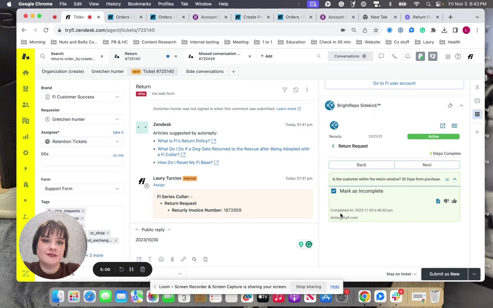This screenshot has width=493, height=308.
Task: Open the Apps grid in the right rail
Action: pyautogui.click(x=477, y=114)
